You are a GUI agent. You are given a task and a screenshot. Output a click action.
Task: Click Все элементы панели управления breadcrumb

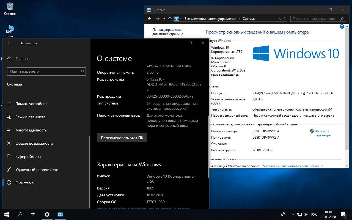[210, 19]
